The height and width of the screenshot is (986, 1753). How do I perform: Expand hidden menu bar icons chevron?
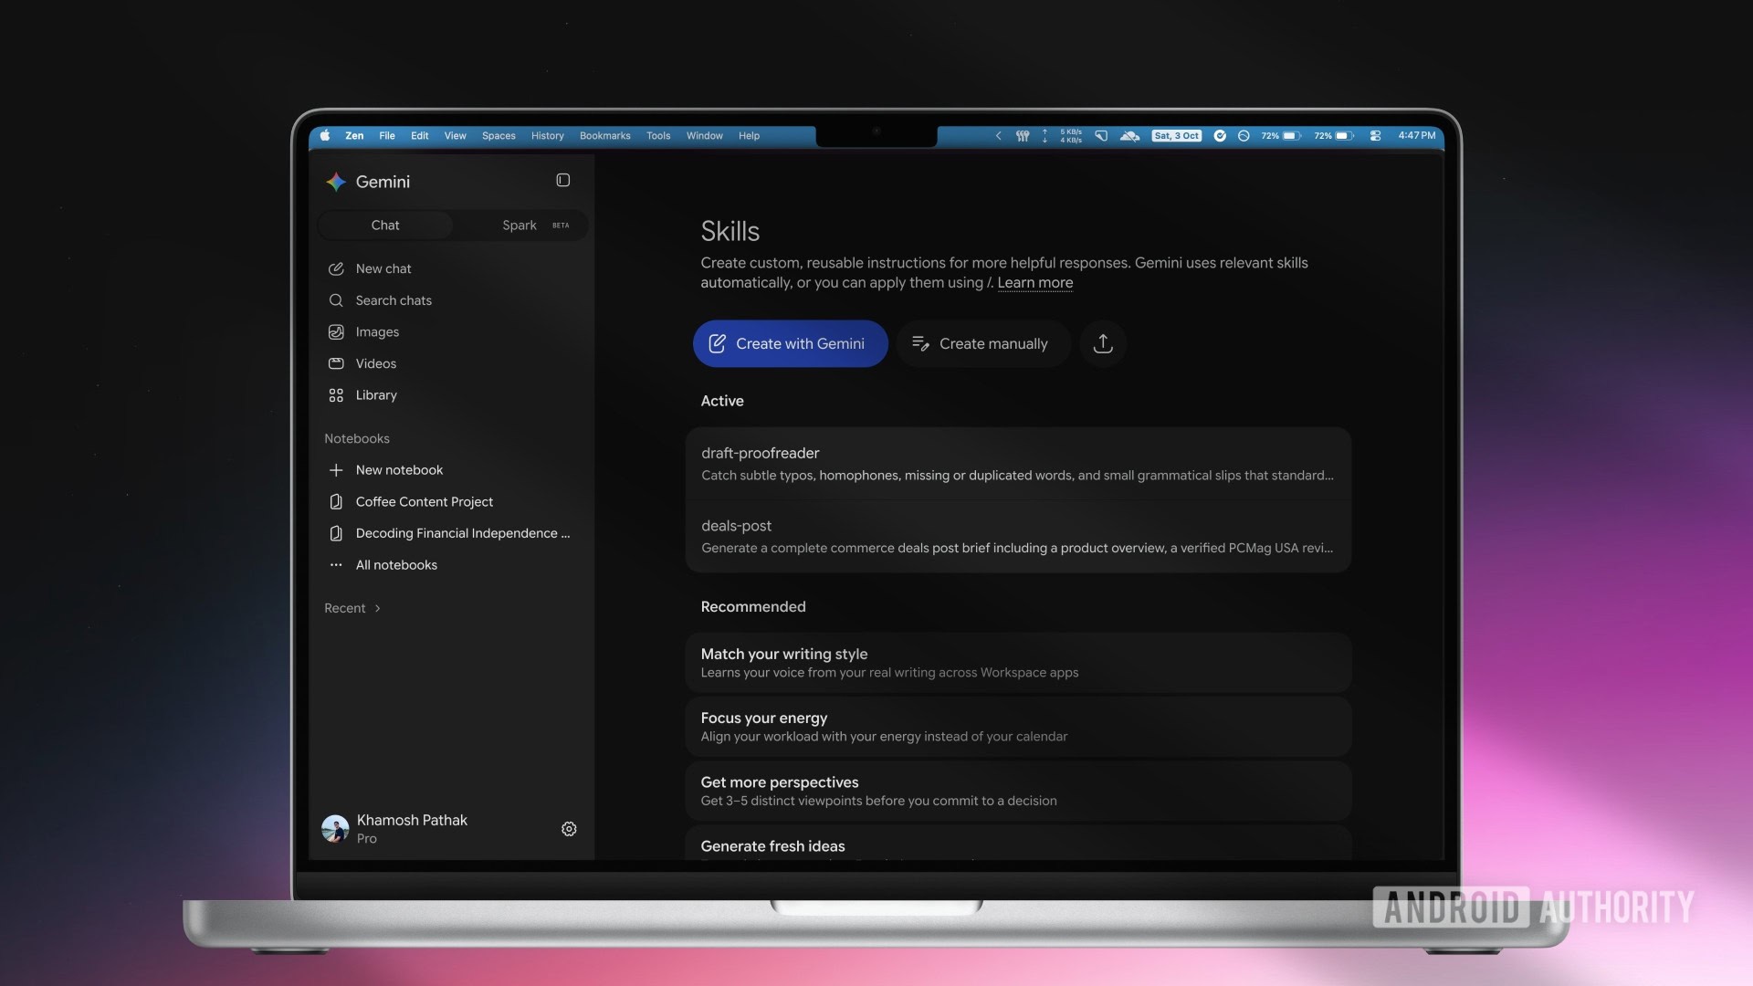(x=998, y=136)
